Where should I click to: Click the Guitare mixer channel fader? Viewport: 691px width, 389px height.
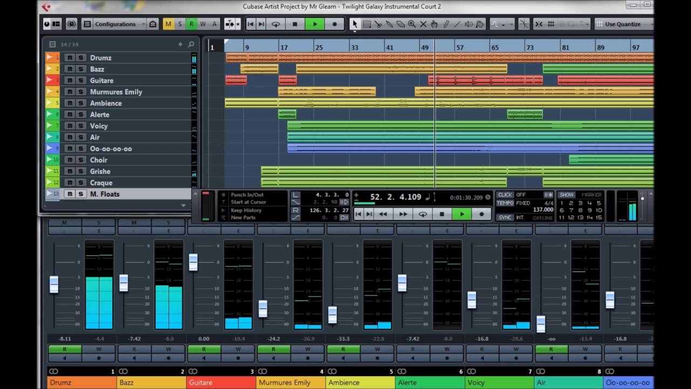pyautogui.click(x=193, y=262)
